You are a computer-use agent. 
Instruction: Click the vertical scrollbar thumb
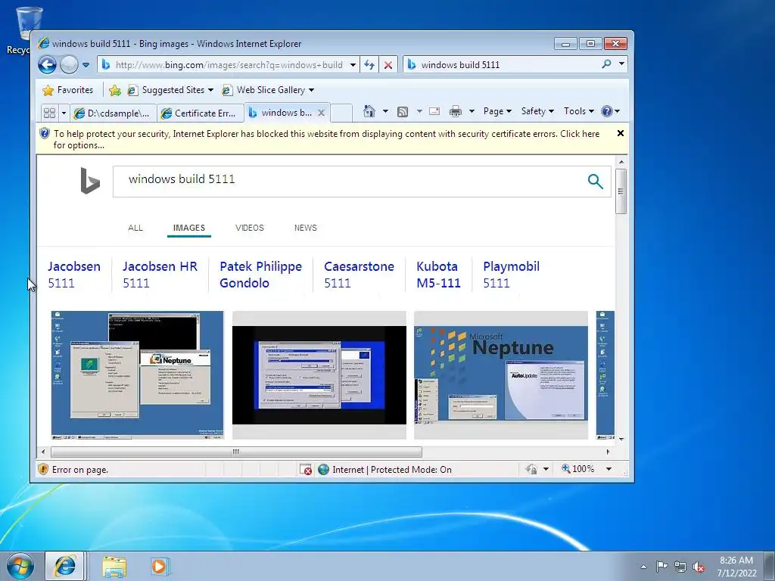click(621, 191)
